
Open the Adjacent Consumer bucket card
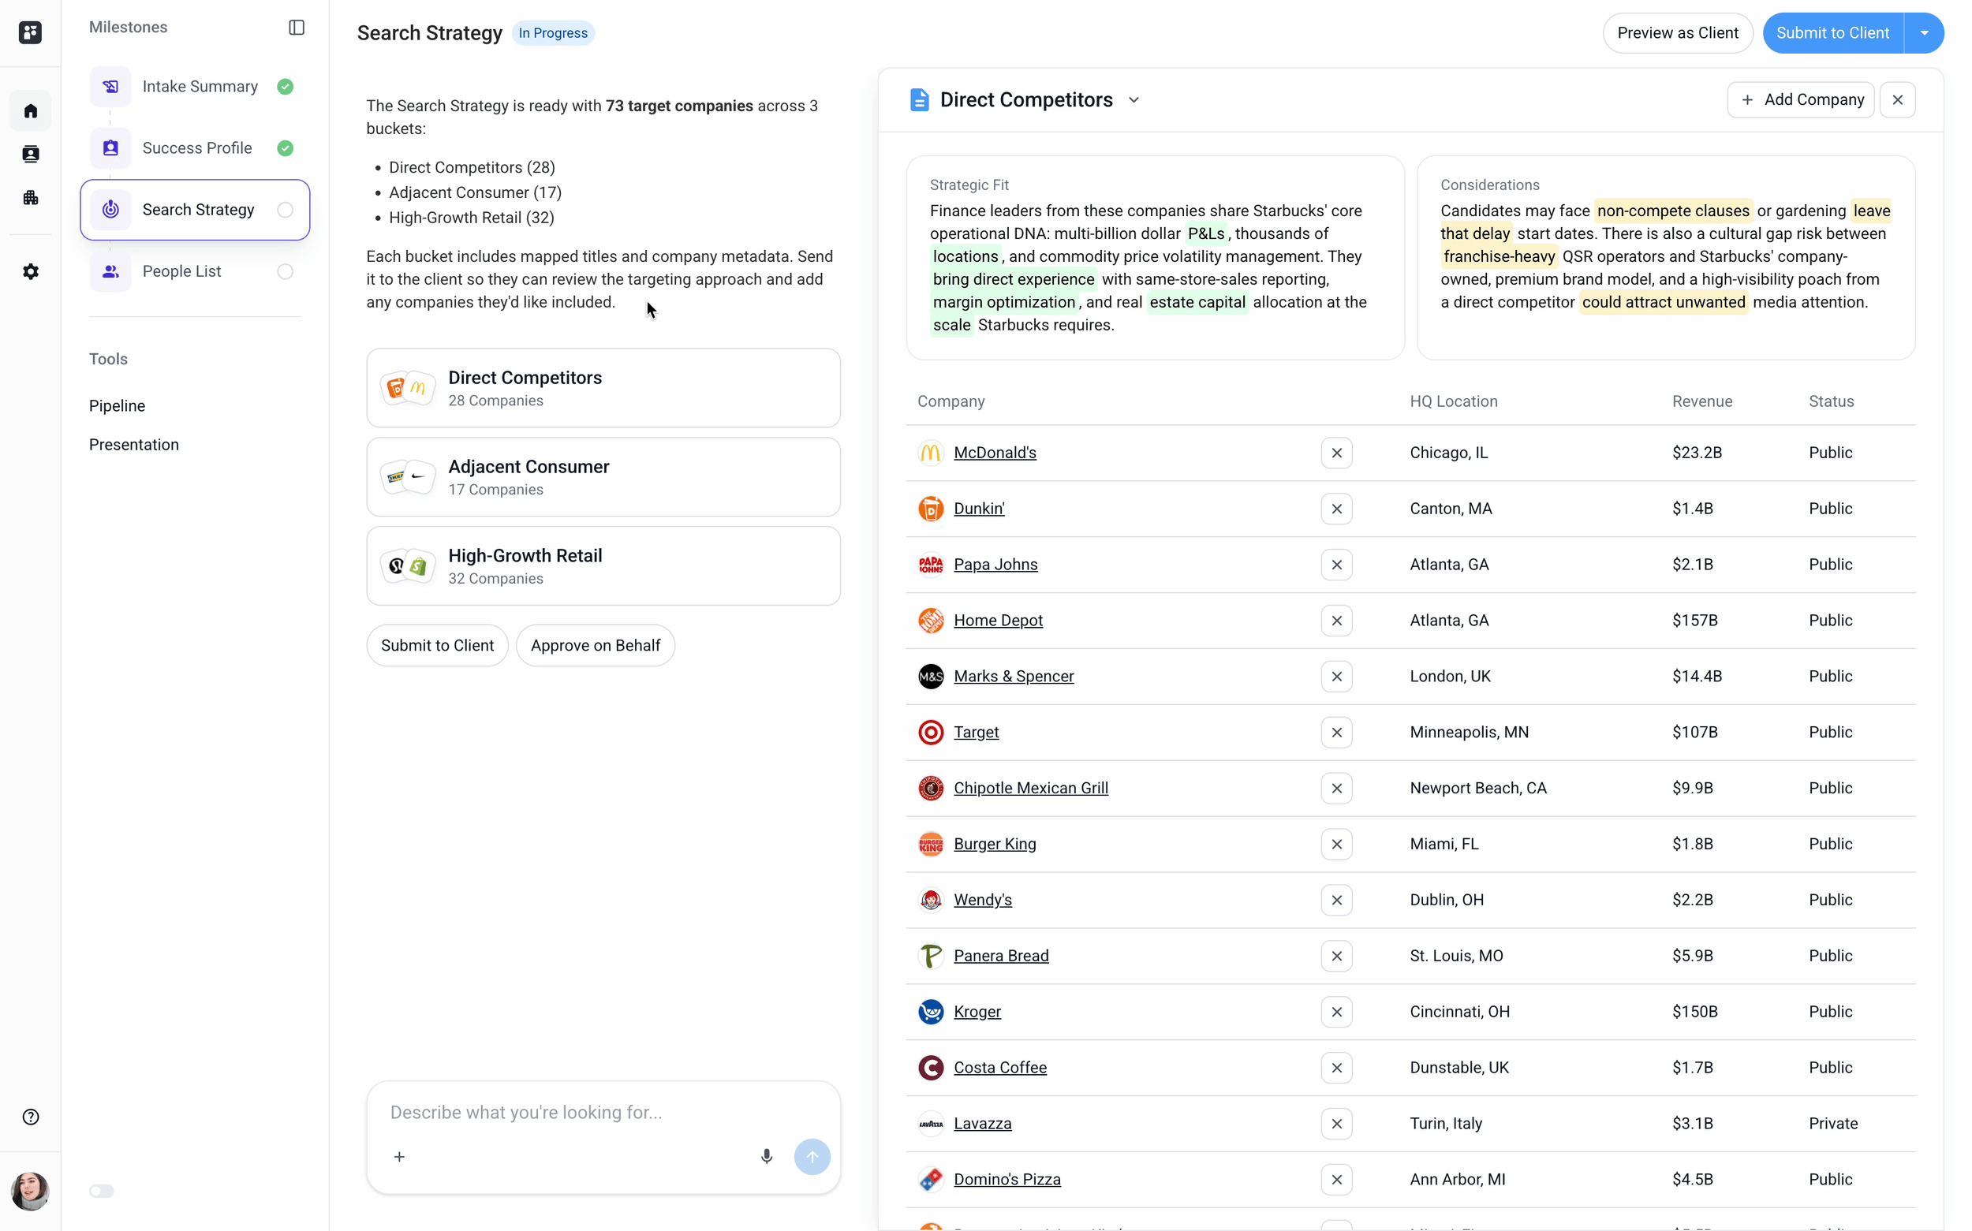(603, 477)
